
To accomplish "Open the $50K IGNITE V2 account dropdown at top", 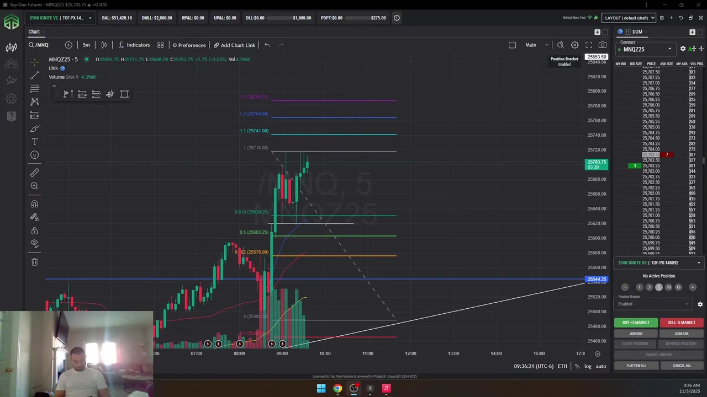I will click(61, 18).
